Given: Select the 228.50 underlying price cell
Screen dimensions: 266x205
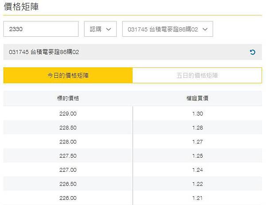Looking at the screenshot, I should coord(68,128).
